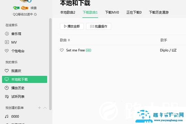Open 播放历史 play history
186x124 pixels.
click(14, 88)
